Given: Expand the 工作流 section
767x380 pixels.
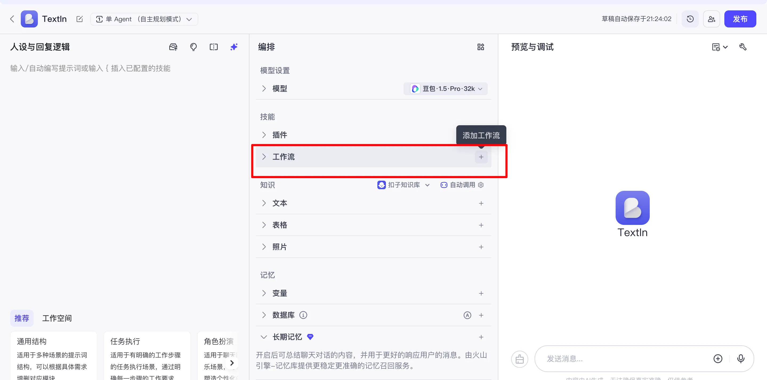Looking at the screenshot, I should (264, 157).
